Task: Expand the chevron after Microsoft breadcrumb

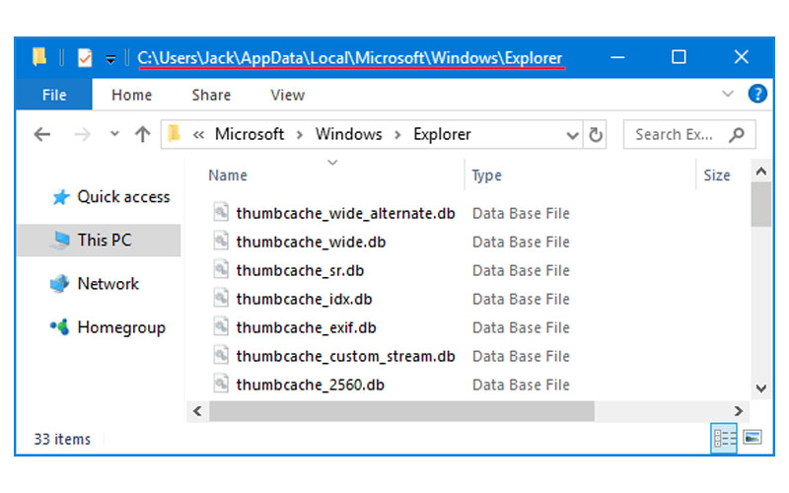Action: [x=300, y=135]
